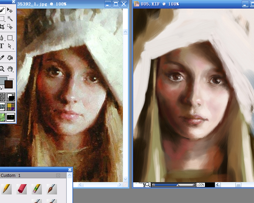Select the Magic Wand tool

(x=10, y=19)
